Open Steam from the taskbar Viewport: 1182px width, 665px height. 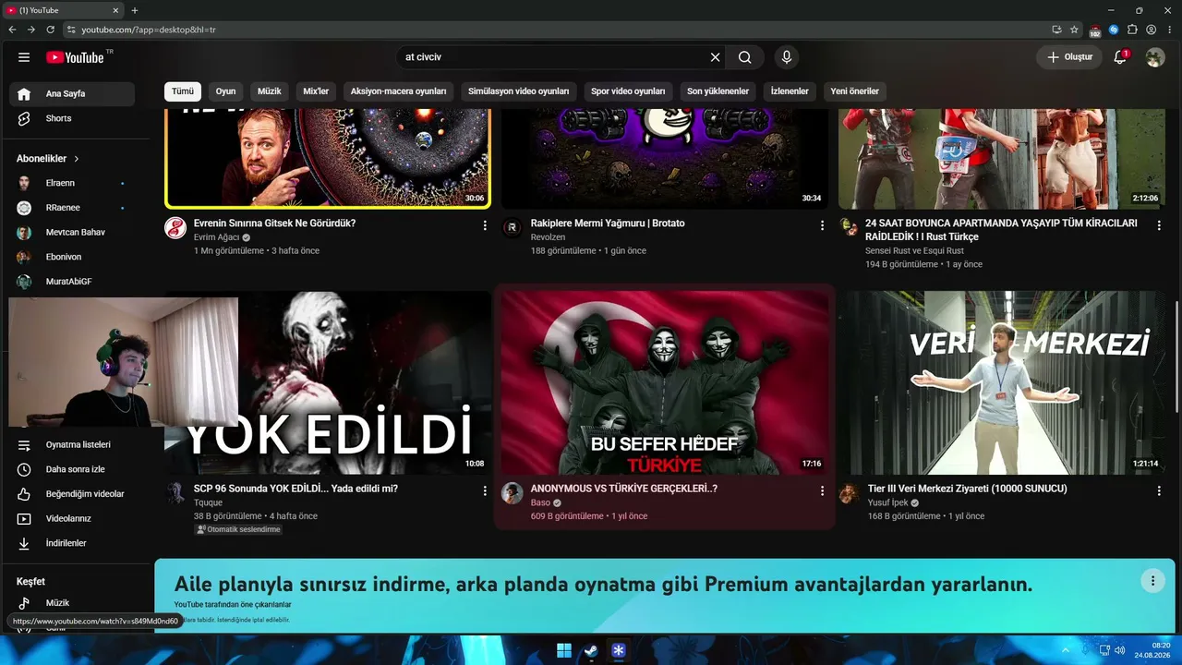591,650
